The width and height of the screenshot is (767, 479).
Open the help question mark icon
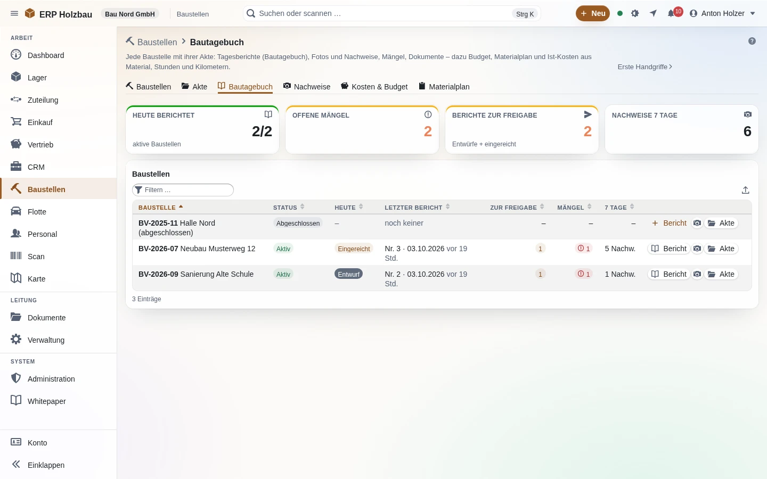point(752,41)
